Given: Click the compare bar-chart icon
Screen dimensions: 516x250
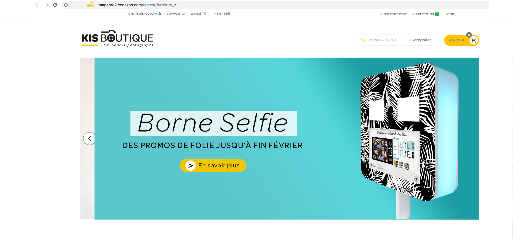Looking at the screenshot, I should 184,14.
